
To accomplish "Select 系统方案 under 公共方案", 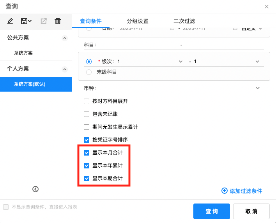I will 23,53.
